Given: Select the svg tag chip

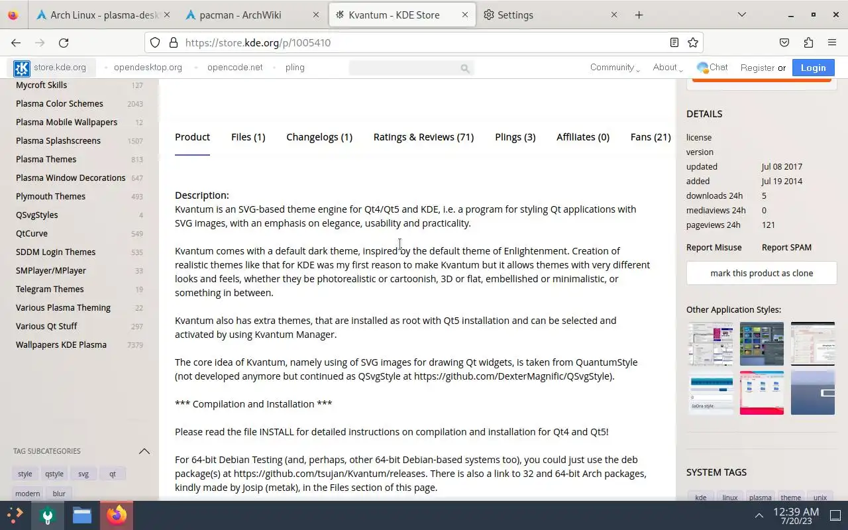Looking at the screenshot, I should 83,474.
